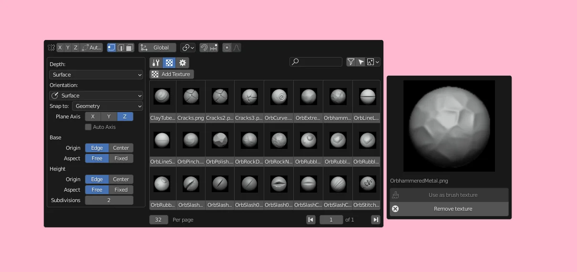577x272 pixels.
Task: Toggle the Auto Merge button
Action: (x=92, y=48)
